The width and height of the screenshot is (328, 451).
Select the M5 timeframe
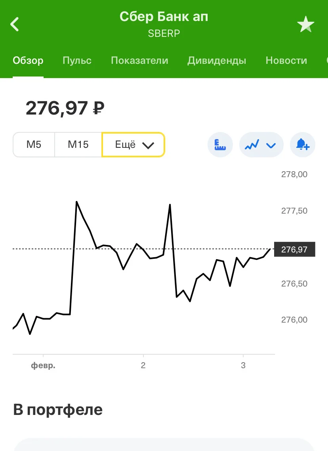coord(34,145)
